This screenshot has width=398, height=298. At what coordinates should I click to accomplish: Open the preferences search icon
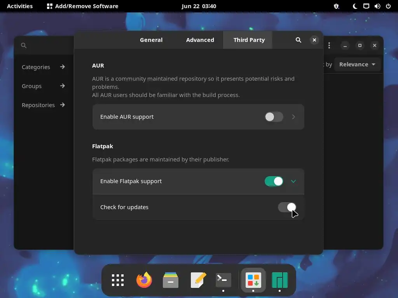click(298, 40)
